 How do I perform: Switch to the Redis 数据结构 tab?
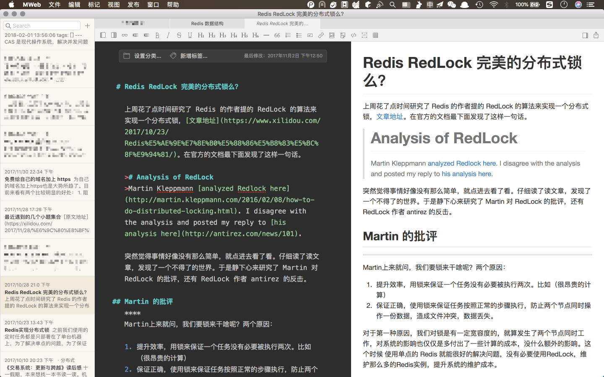pos(207,23)
